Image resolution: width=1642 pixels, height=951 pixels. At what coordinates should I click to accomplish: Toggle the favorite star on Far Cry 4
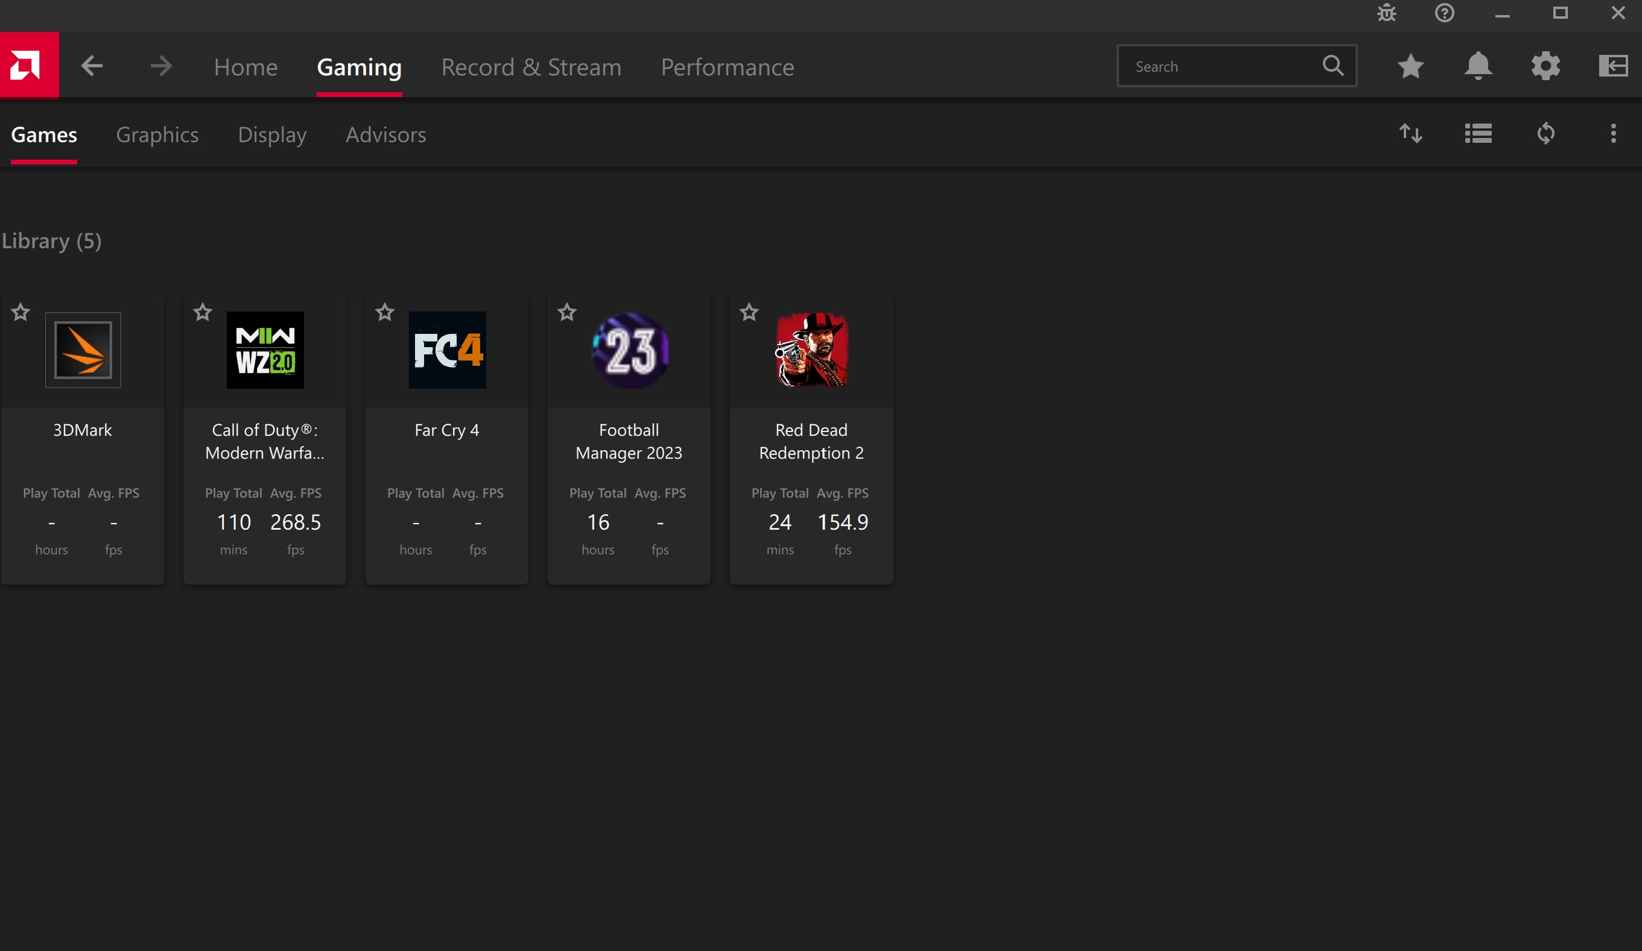tap(385, 312)
